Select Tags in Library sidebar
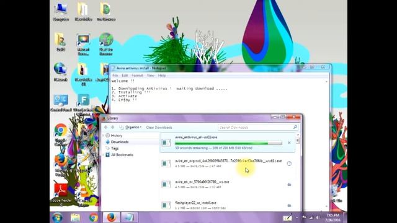The height and width of the screenshot is (223, 397). click(114, 149)
